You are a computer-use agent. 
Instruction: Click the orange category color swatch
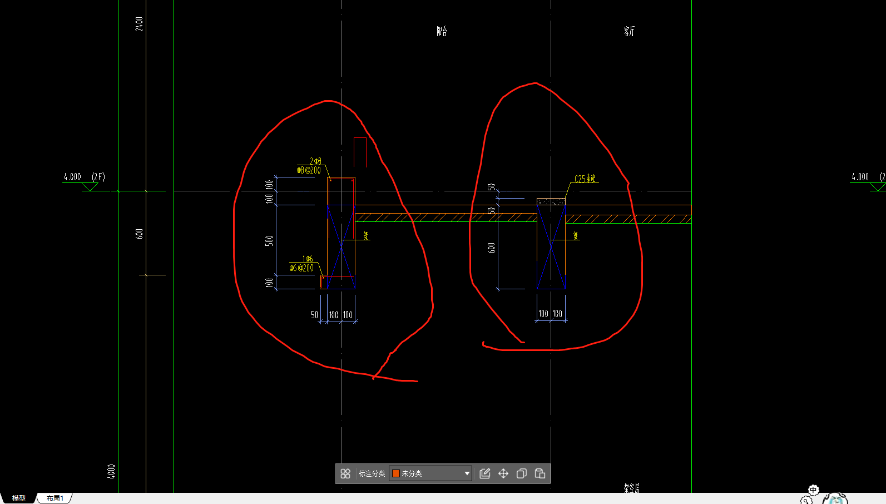(396, 473)
